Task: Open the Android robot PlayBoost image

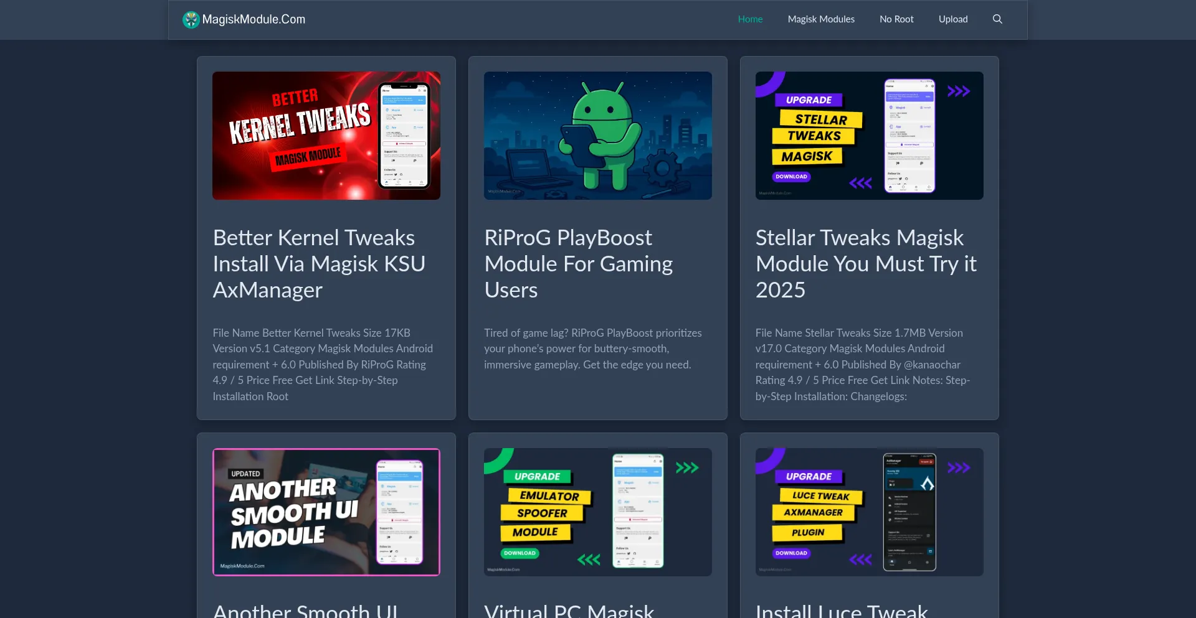Action: point(598,136)
